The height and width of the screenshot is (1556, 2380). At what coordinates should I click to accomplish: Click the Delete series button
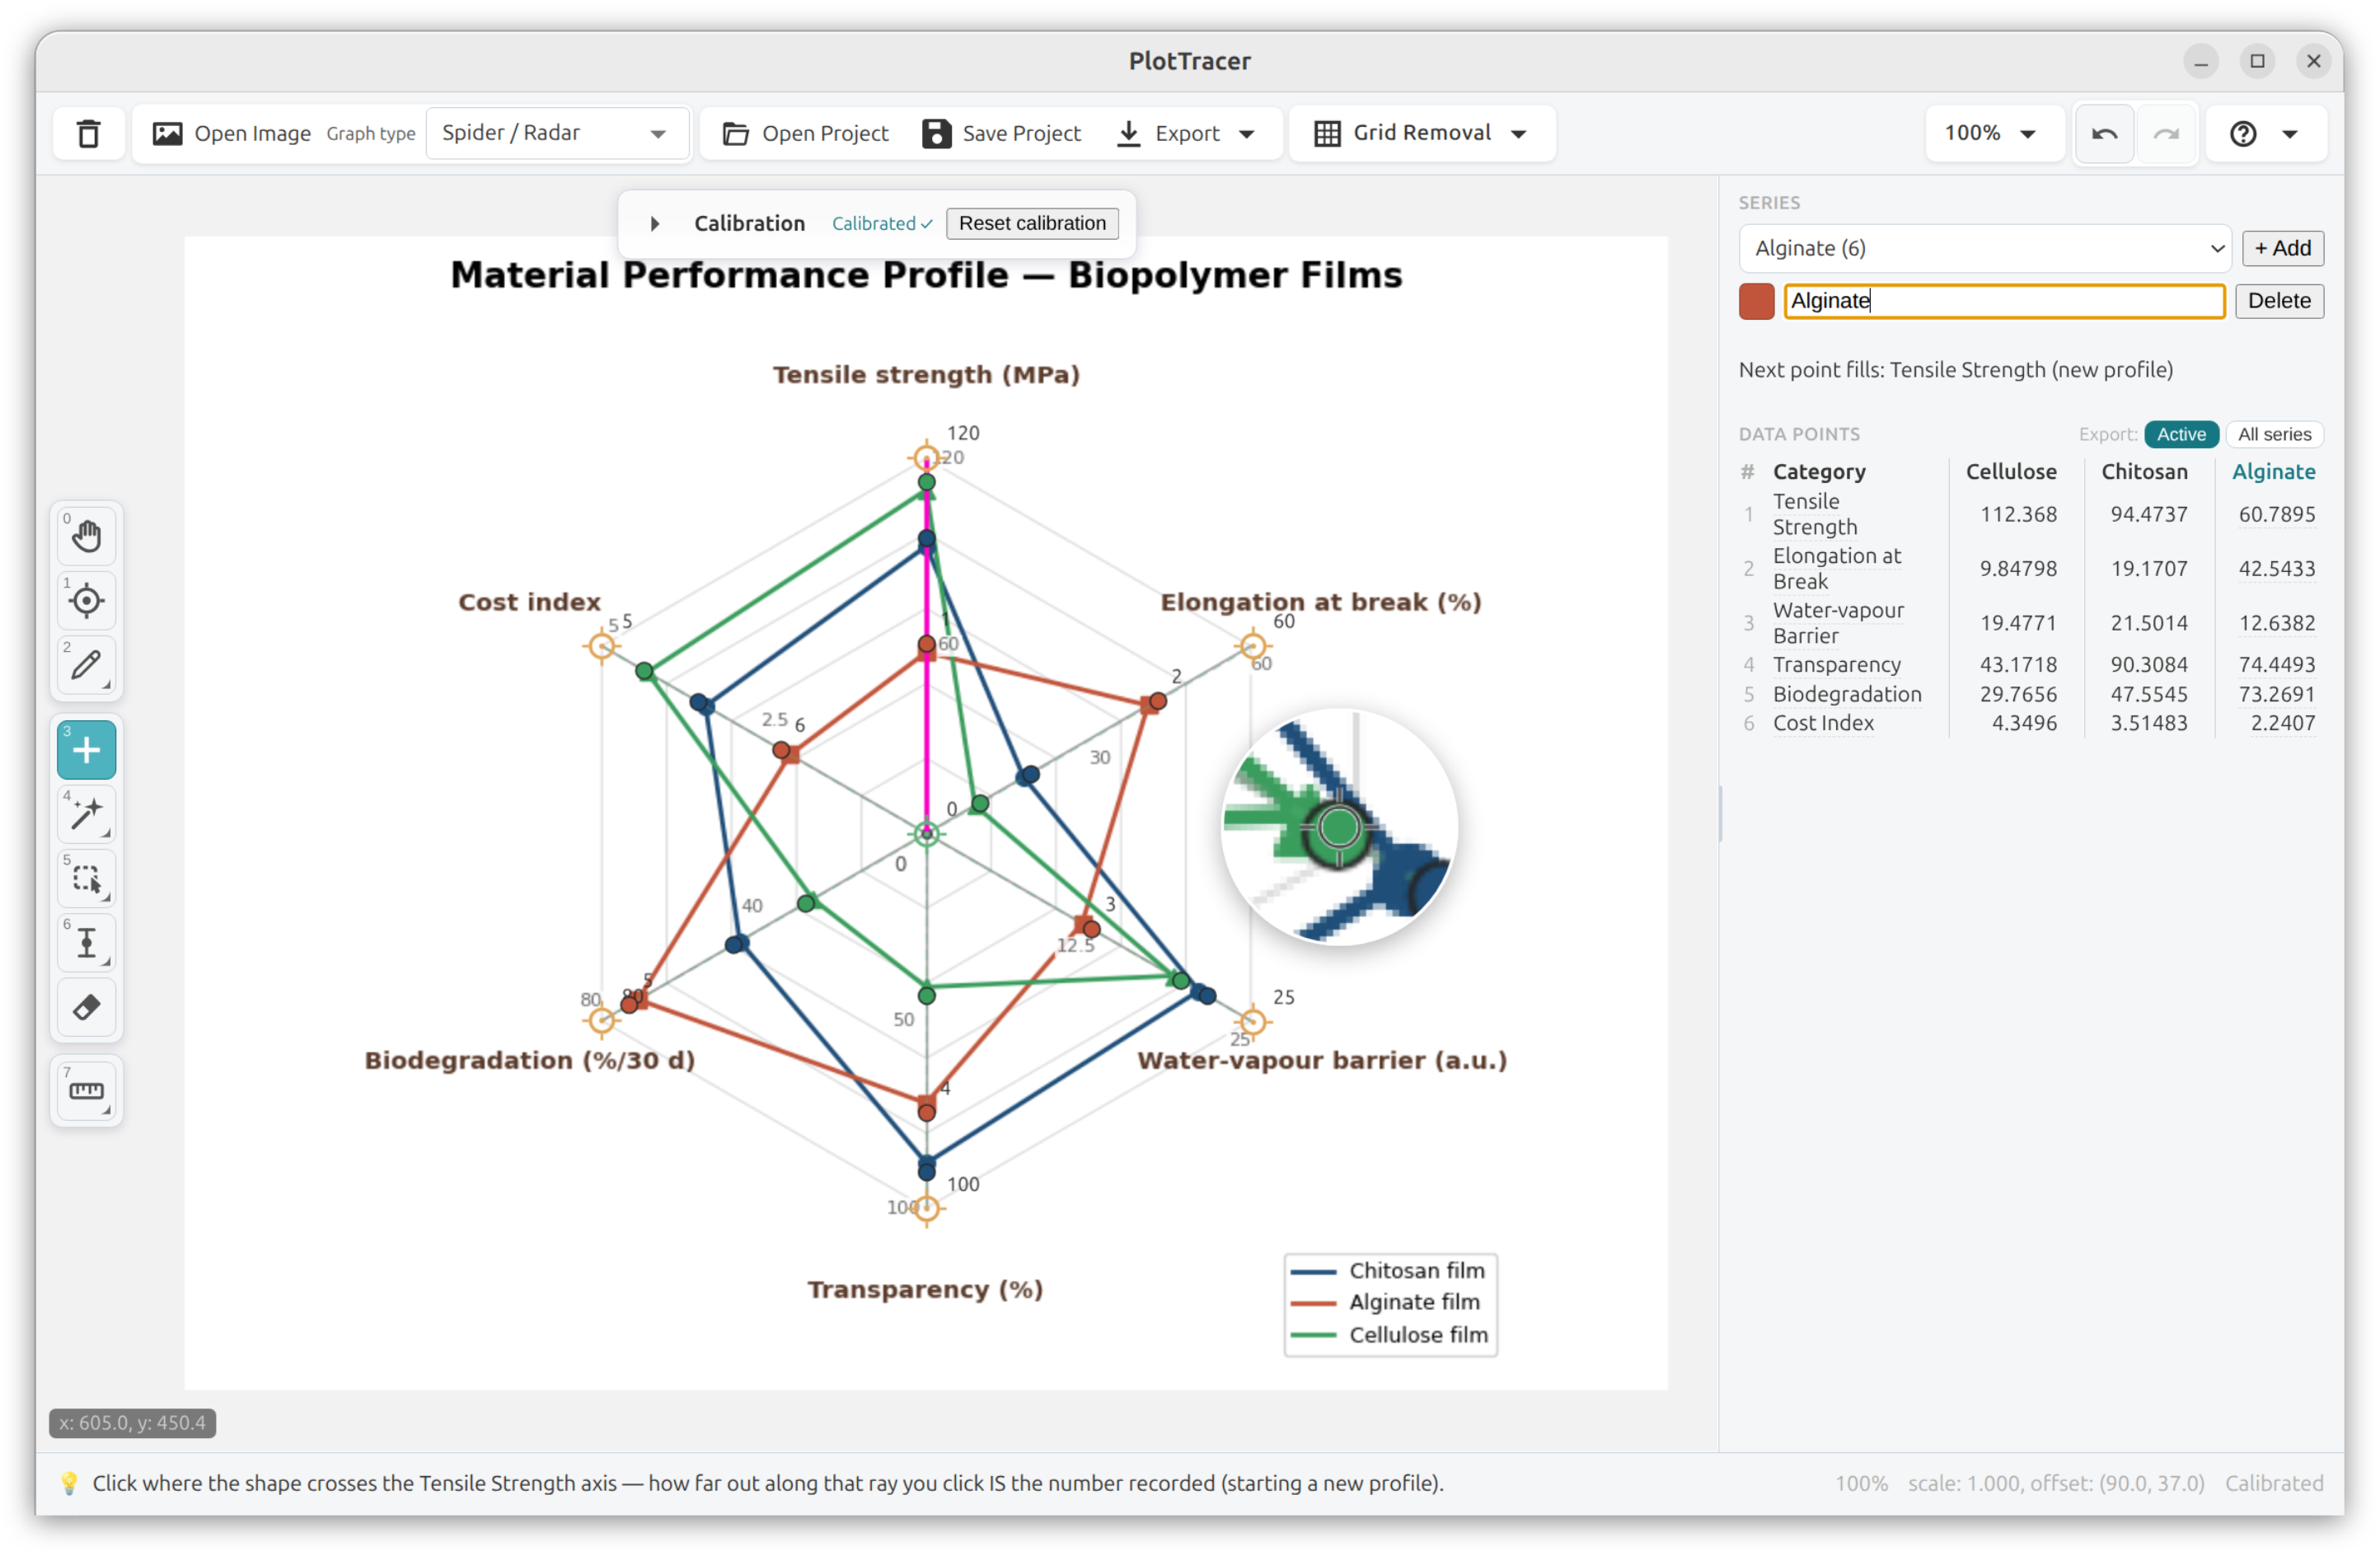2279,301
